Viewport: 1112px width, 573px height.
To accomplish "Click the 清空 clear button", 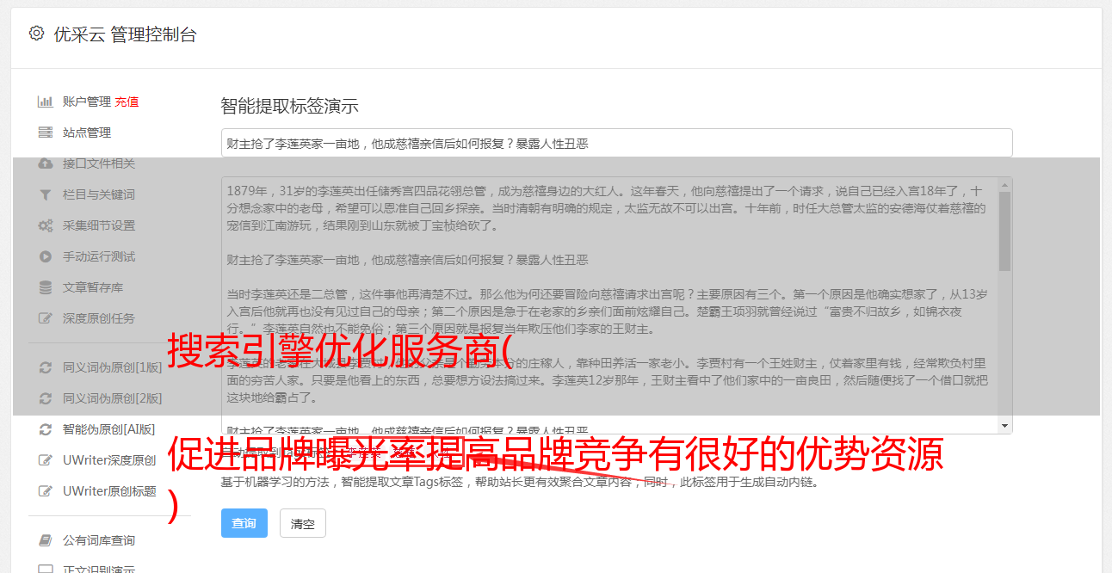I will pos(303,523).
